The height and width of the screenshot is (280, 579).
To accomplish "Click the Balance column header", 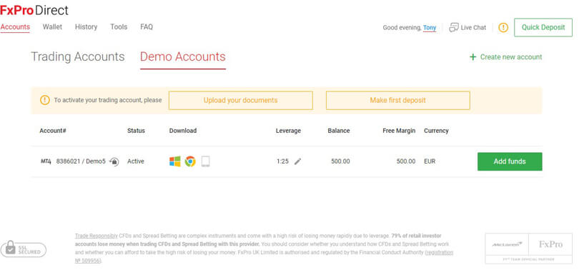I will [x=339, y=131].
